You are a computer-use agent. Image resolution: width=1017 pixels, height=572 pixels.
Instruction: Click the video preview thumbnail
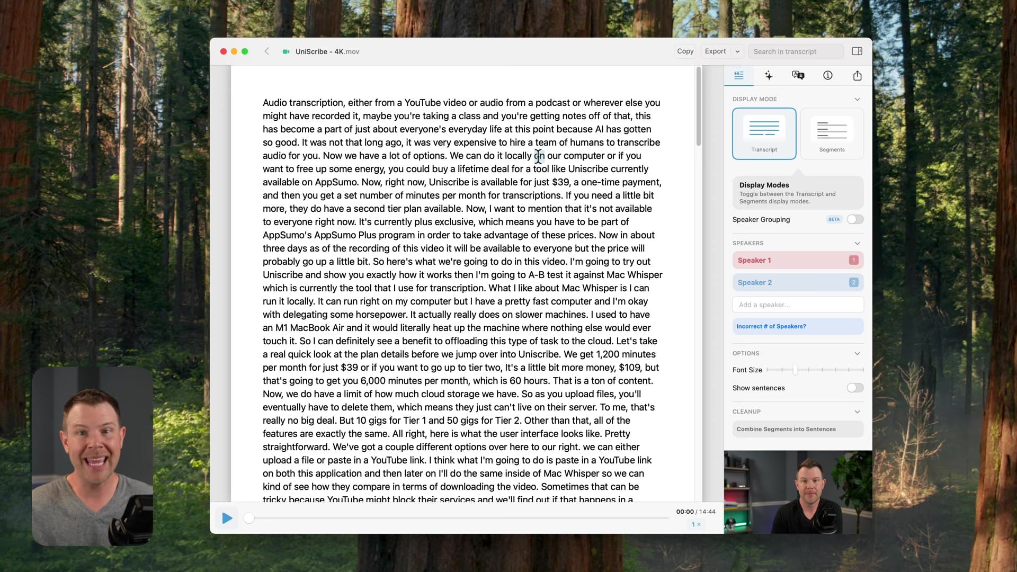[x=798, y=492]
